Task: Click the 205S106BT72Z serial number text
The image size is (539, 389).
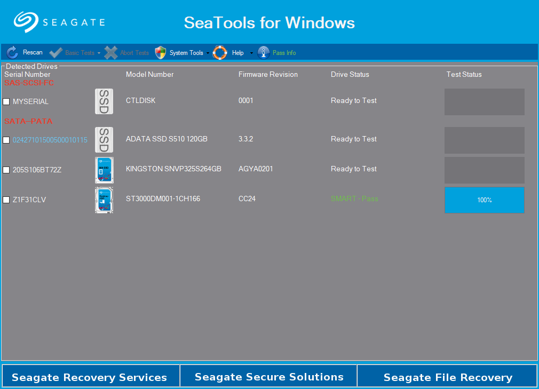Action: (37, 170)
